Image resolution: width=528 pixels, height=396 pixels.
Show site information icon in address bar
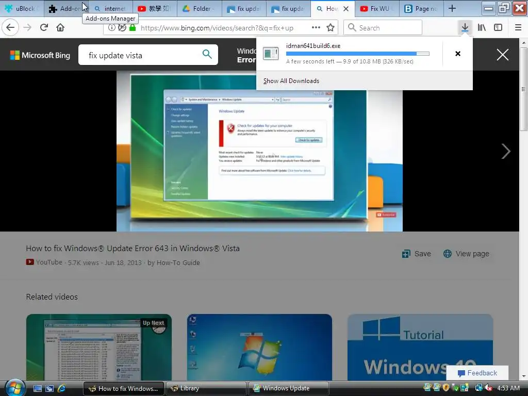click(x=112, y=28)
